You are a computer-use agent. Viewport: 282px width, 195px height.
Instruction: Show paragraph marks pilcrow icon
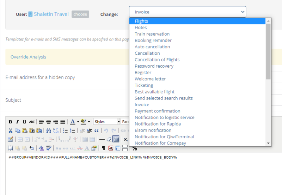(104, 148)
